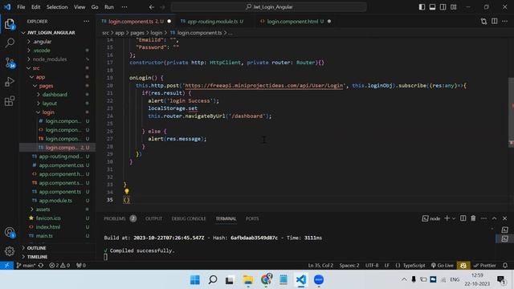Open the Extensions view
The image size is (514, 289).
10,101
